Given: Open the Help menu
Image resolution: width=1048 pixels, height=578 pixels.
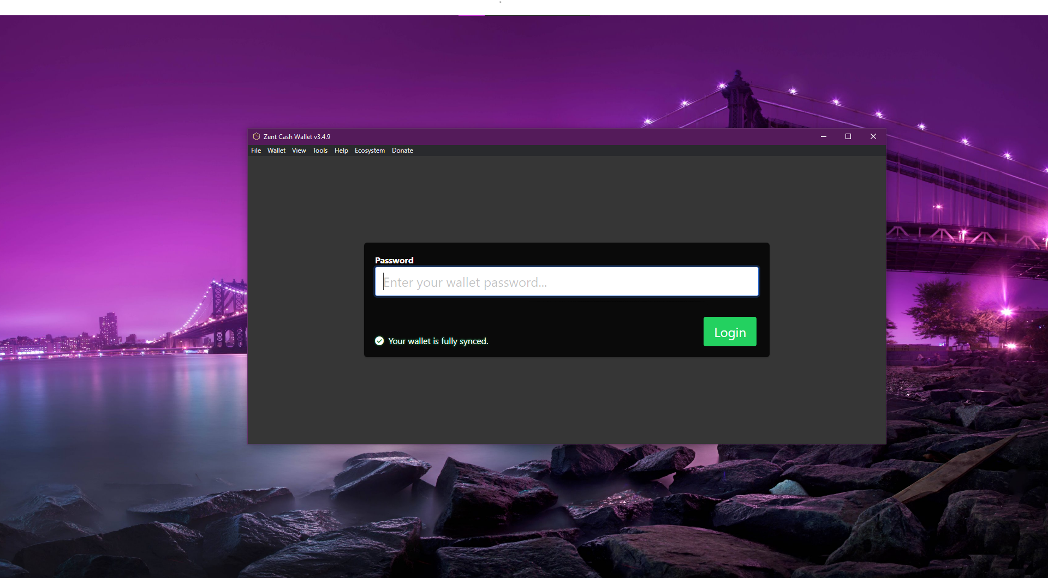Looking at the screenshot, I should pyautogui.click(x=341, y=150).
